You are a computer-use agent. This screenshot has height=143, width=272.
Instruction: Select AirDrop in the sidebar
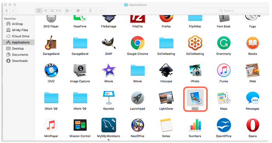(x=19, y=24)
